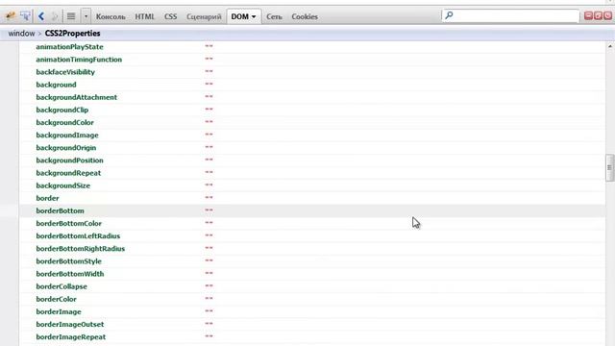The height and width of the screenshot is (346, 615).
Task: Open the DOM tab options arrow
Action: click(x=254, y=16)
